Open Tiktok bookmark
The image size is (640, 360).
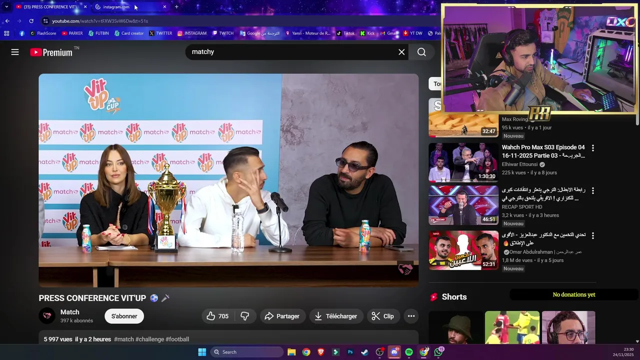point(345,33)
